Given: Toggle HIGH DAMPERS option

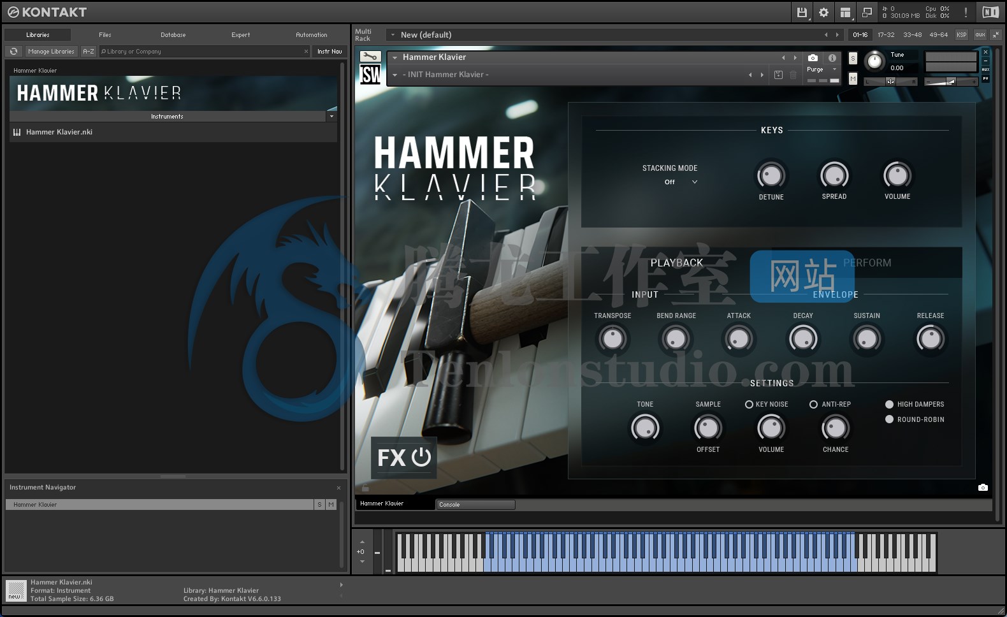Looking at the screenshot, I should 889,404.
